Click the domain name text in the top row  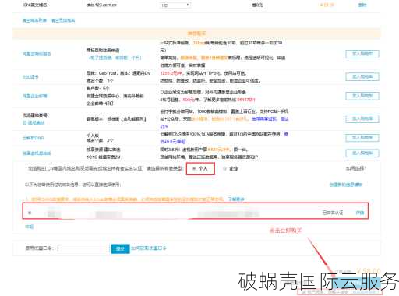(x=101, y=5)
